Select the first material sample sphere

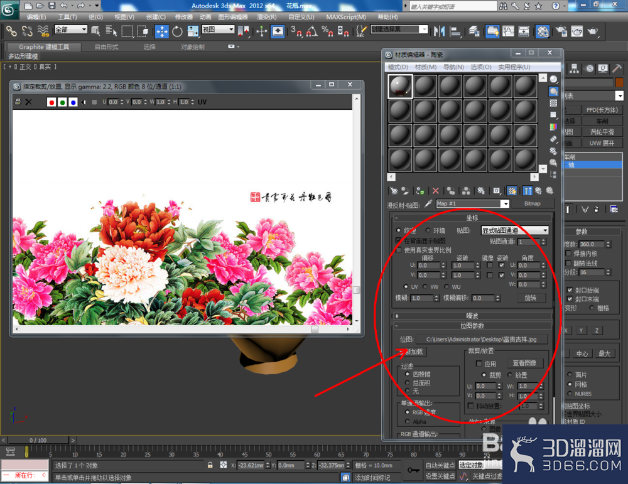(399, 86)
